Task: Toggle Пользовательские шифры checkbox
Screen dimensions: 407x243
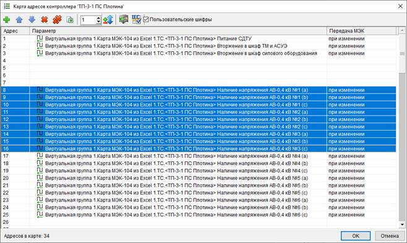Action: pos(146,19)
